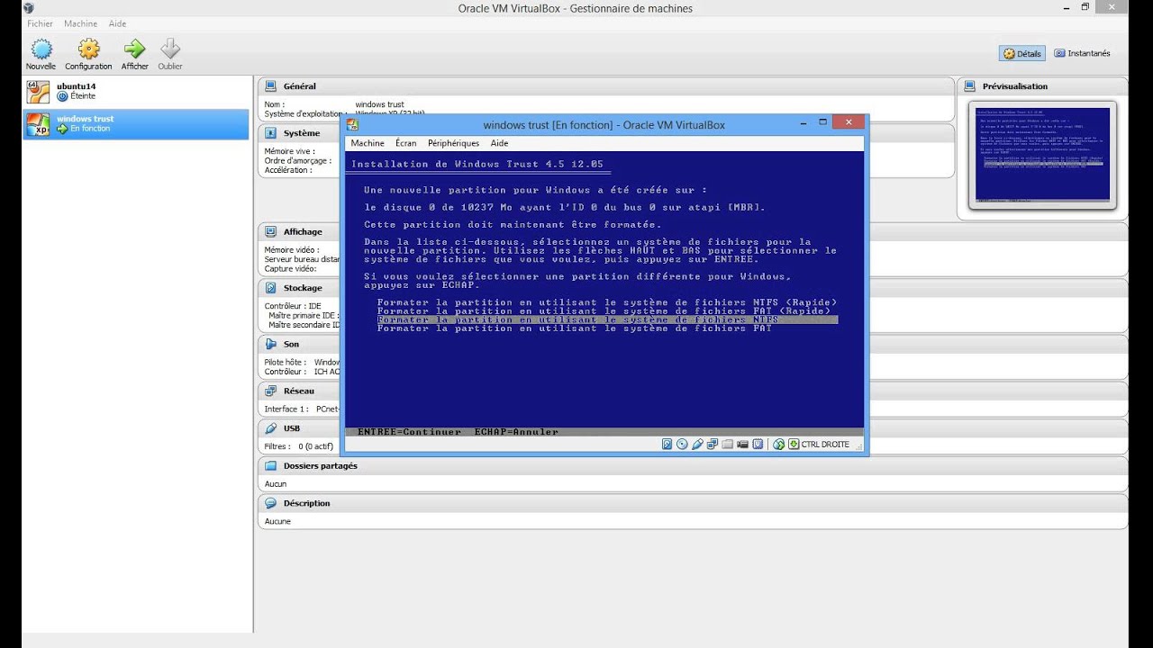This screenshot has height=648, width=1153.
Task: Click 'CTRL DROITE' host key label
Action: tap(825, 445)
